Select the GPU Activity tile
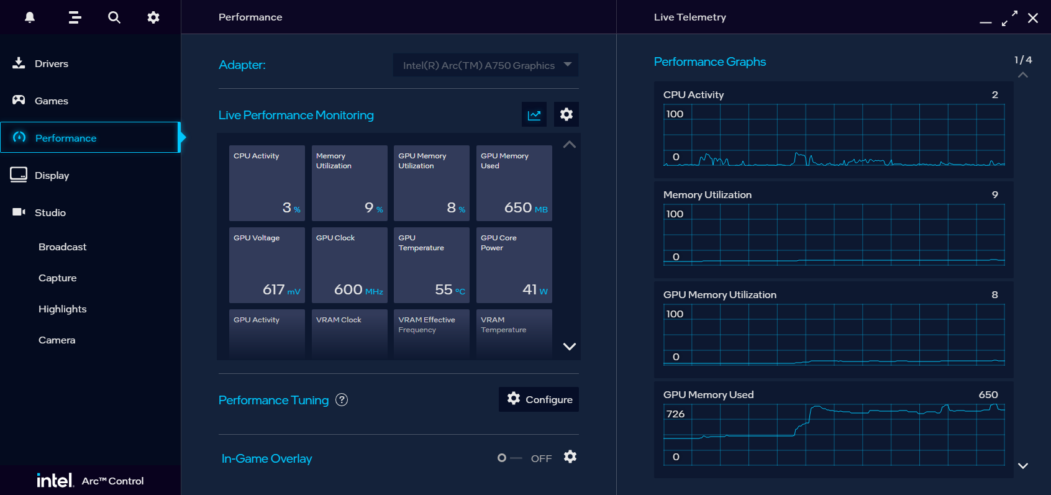This screenshot has width=1051, height=495. [x=267, y=334]
